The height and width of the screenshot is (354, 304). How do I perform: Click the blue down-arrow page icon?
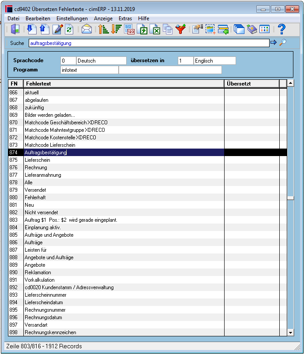click(x=32, y=30)
